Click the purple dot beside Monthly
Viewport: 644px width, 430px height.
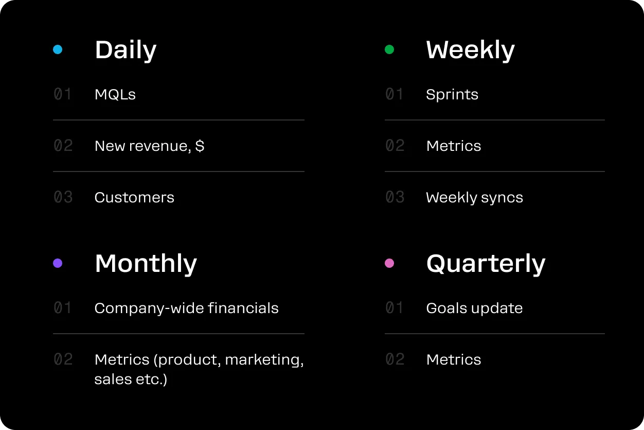tap(58, 263)
